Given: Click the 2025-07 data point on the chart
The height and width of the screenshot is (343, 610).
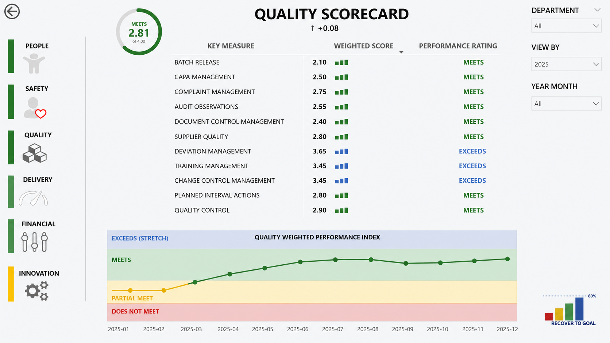Looking at the screenshot, I should click(335, 260).
